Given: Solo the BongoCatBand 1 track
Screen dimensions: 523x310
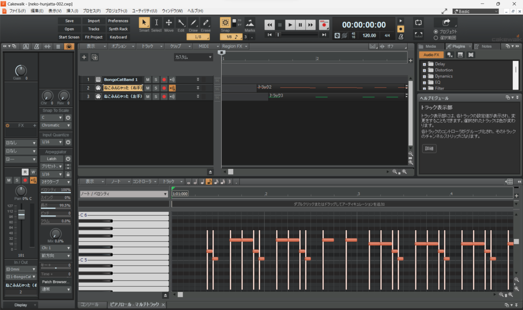Looking at the screenshot, I should (156, 80).
